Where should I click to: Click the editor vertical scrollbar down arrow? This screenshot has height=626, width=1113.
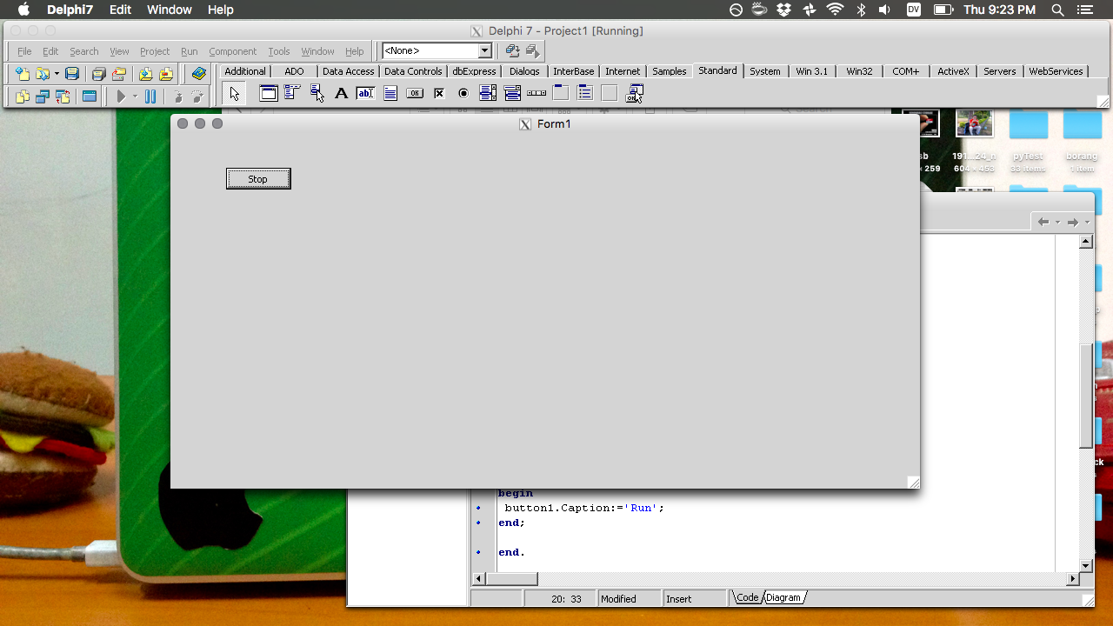(1085, 565)
